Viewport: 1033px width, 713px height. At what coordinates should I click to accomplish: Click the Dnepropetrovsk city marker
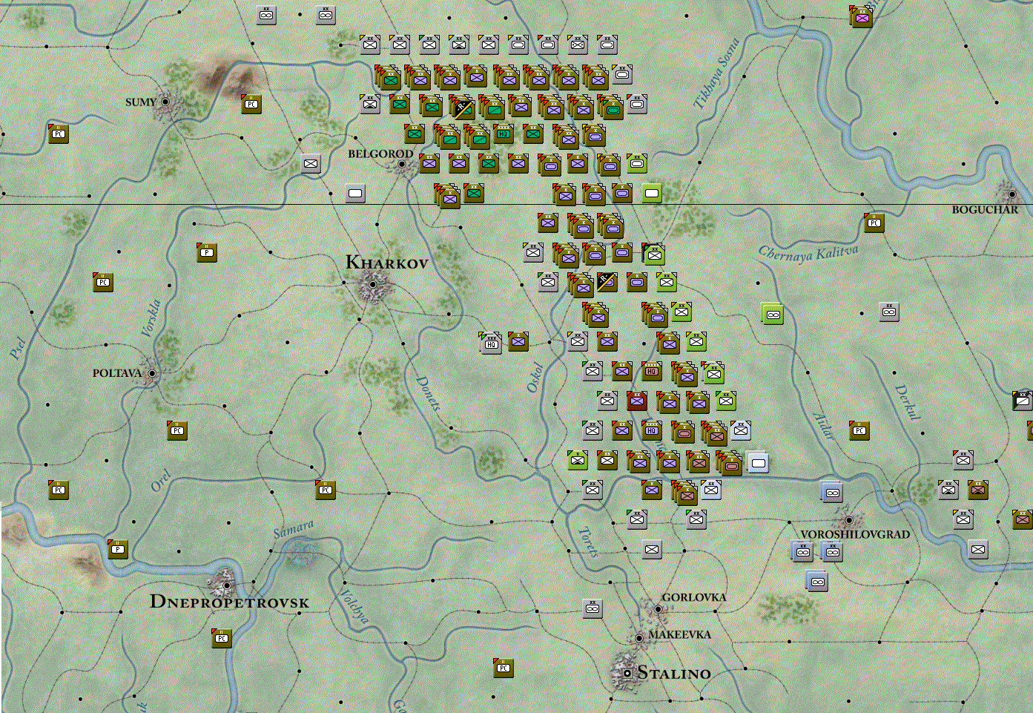[227, 585]
